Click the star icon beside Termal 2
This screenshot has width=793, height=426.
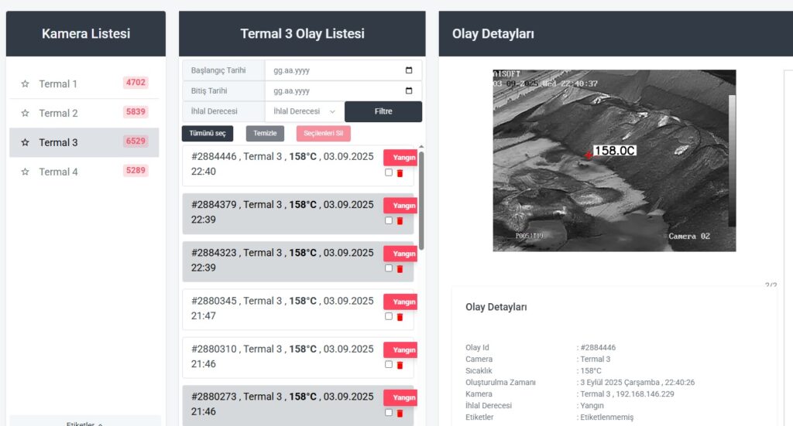(25, 113)
